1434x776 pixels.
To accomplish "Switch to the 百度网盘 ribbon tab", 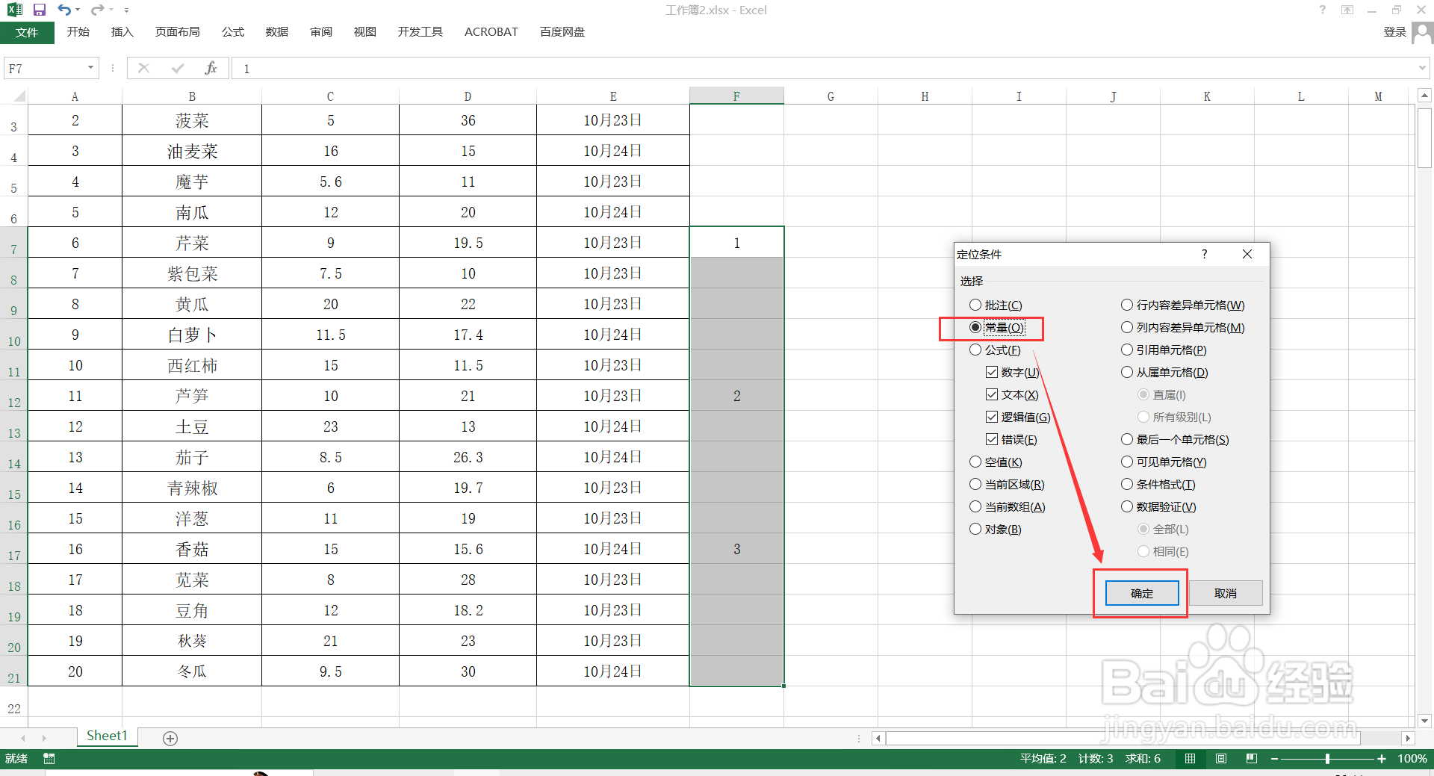I will [x=562, y=31].
